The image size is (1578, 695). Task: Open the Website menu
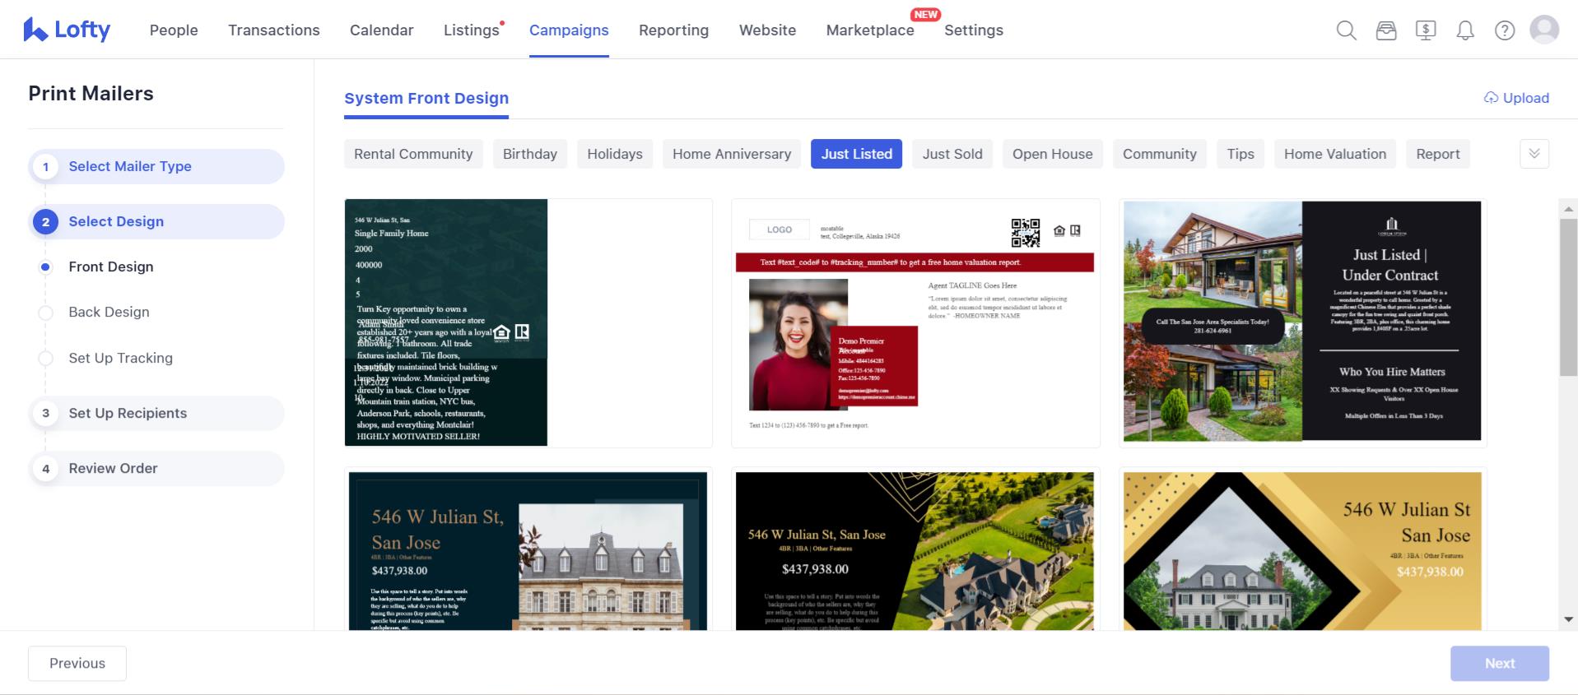pyautogui.click(x=767, y=30)
